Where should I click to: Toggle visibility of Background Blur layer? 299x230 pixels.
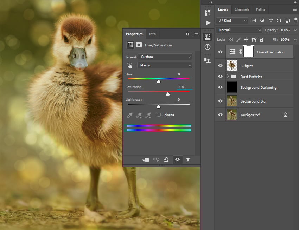click(220, 101)
